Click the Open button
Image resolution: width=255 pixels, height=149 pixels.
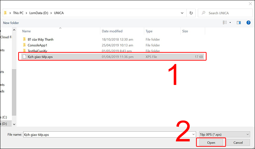[211, 143]
